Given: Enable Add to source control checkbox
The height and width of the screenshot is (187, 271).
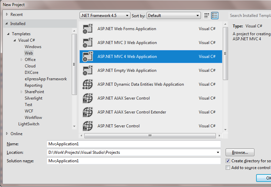Looking at the screenshot, I should [x=228, y=168].
